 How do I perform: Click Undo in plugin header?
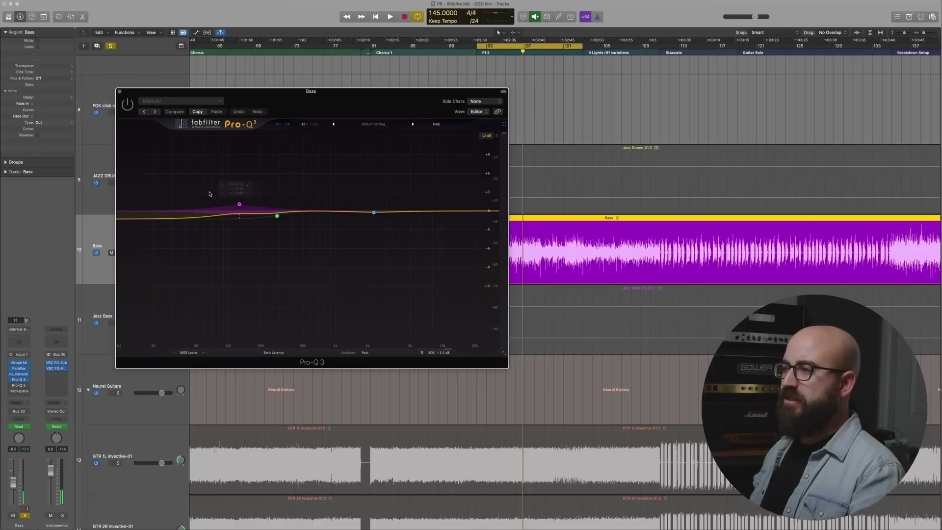pyautogui.click(x=238, y=112)
